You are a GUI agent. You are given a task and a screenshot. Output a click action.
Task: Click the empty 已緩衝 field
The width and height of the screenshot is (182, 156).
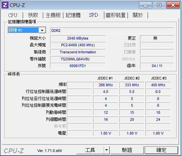pyautogui.click(x=157, y=52)
